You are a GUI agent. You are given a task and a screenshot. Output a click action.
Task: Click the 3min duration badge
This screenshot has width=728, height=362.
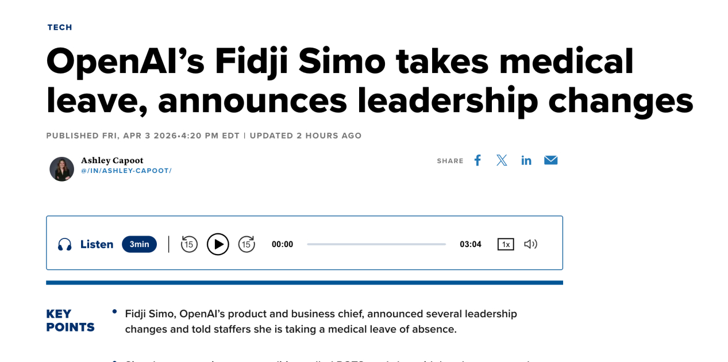click(x=139, y=244)
